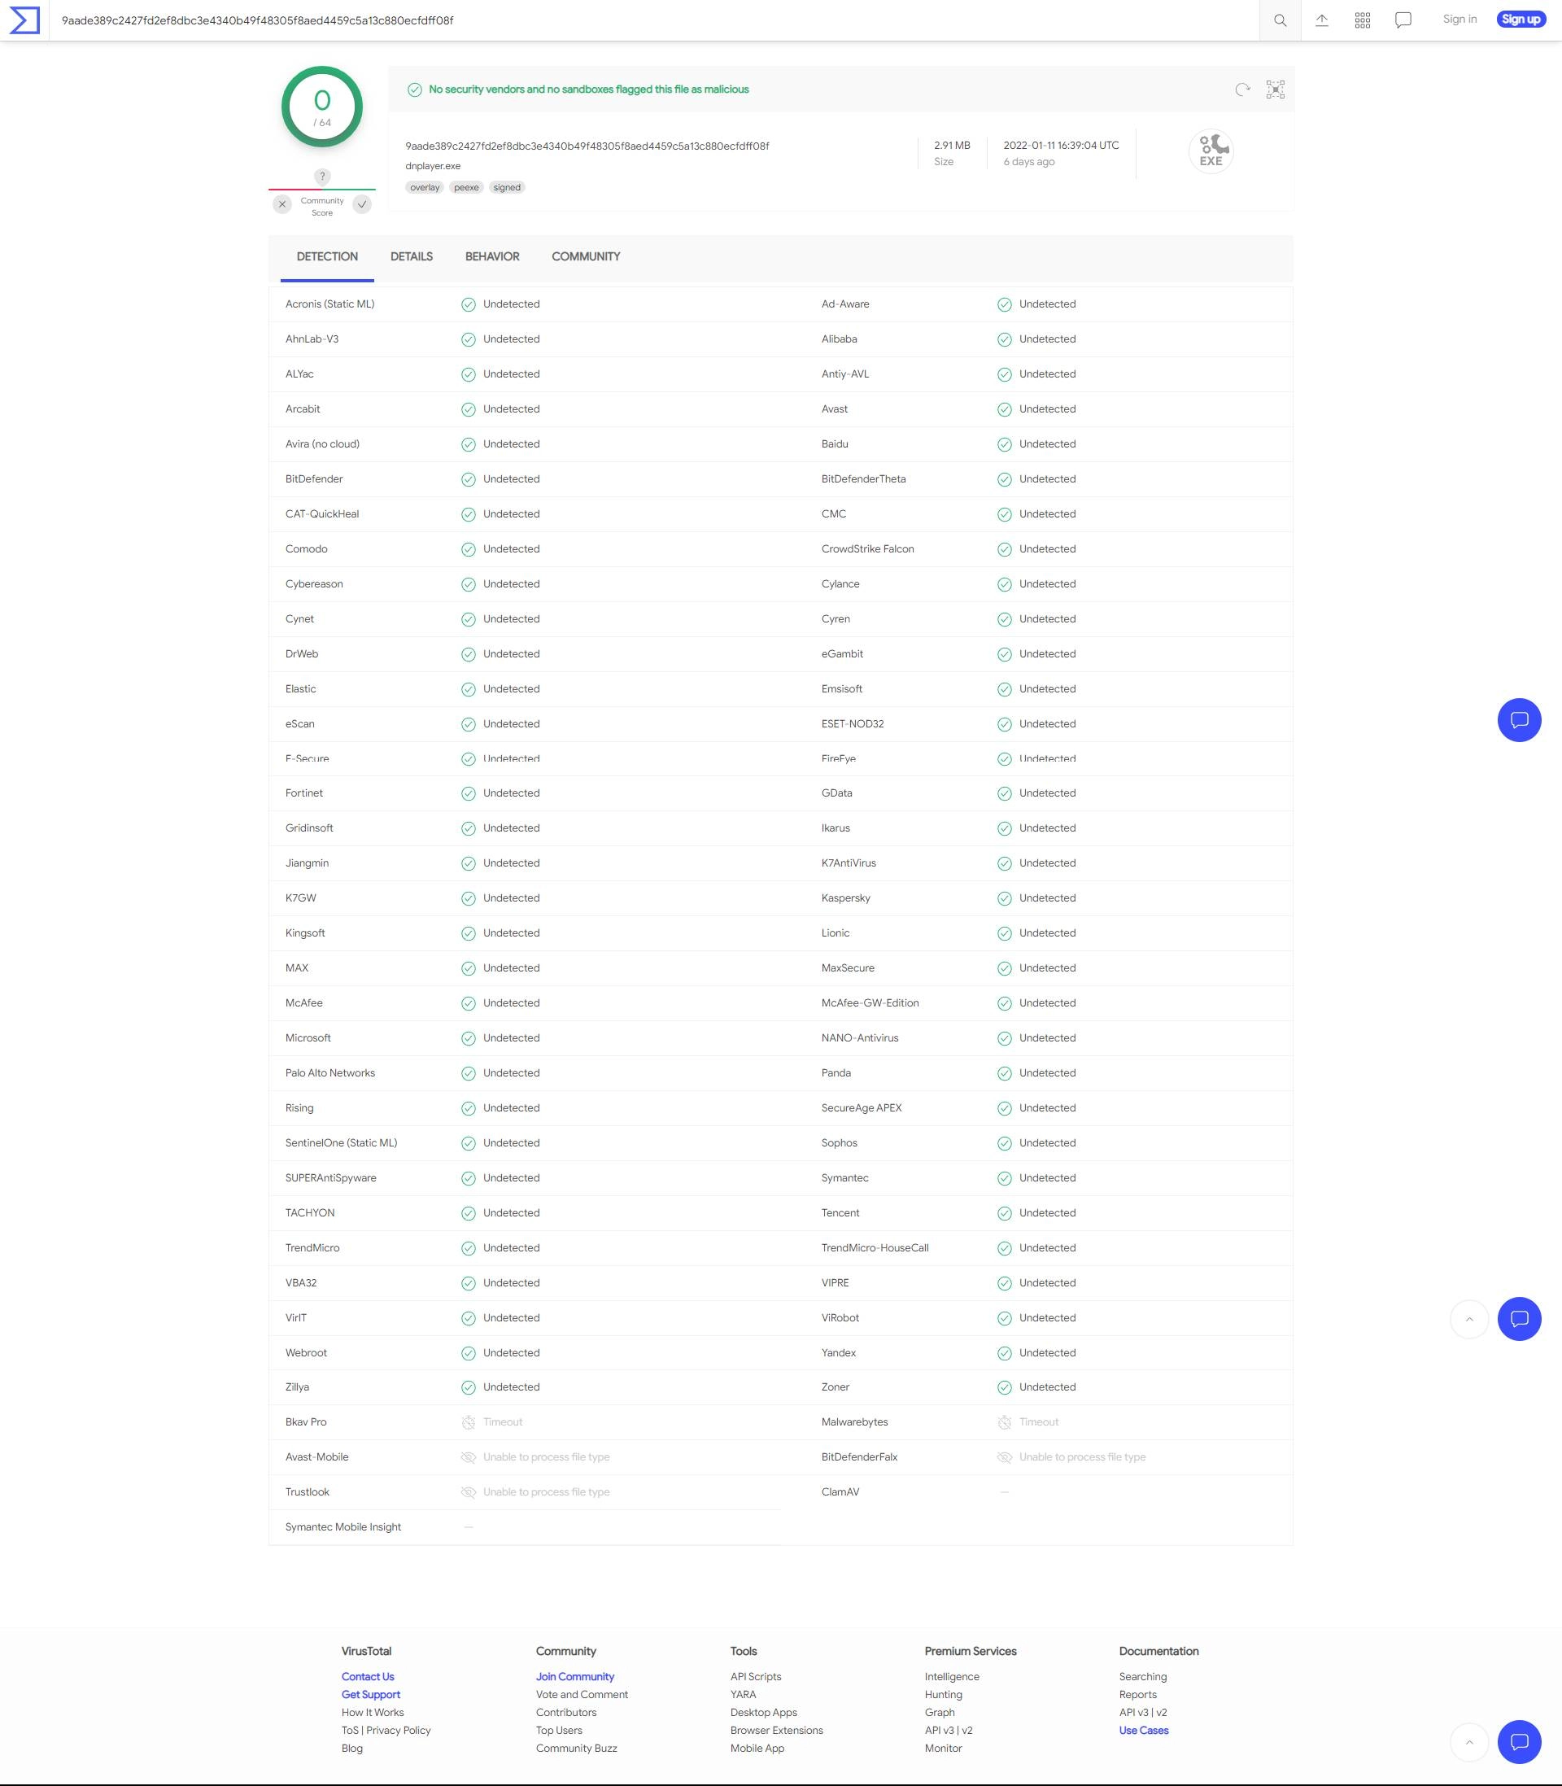Click the blue chat bubble beside the ViRobot row

tap(1520, 1319)
